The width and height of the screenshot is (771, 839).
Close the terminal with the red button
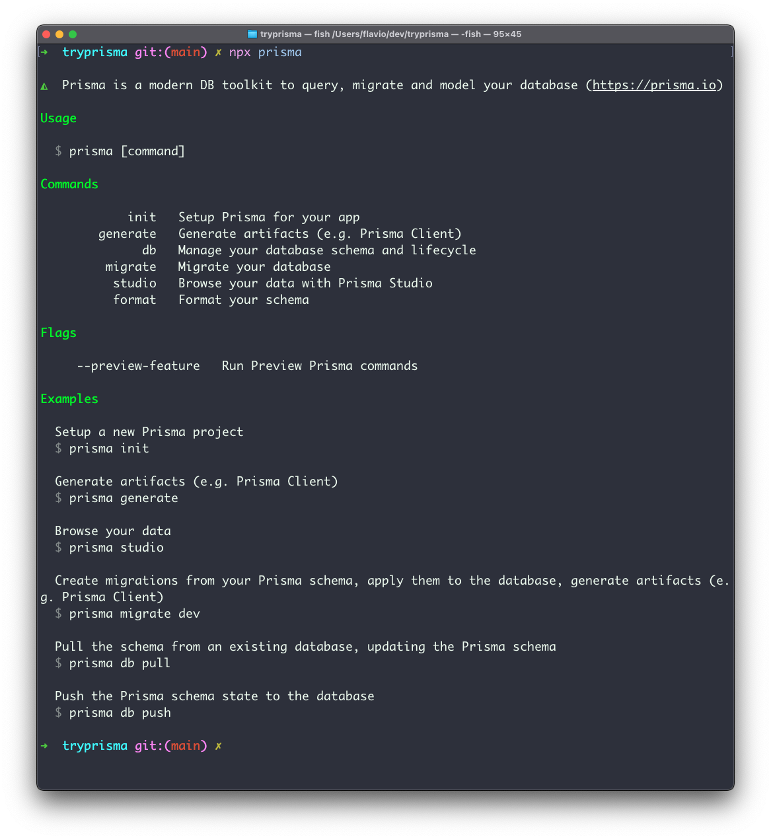[x=46, y=34]
